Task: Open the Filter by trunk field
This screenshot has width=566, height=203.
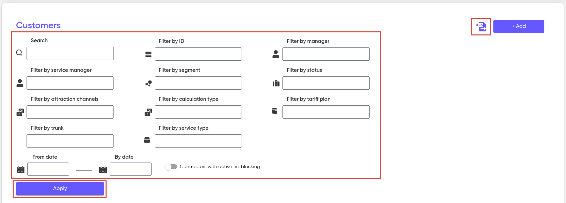Action: [x=70, y=141]
